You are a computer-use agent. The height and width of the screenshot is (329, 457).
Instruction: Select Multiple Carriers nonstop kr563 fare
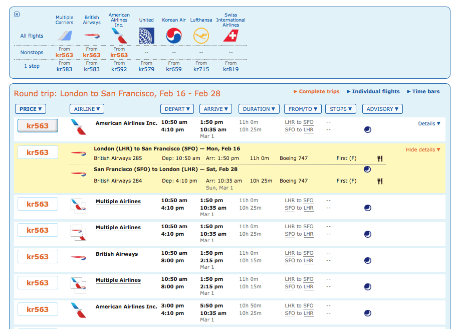(65, 55)
